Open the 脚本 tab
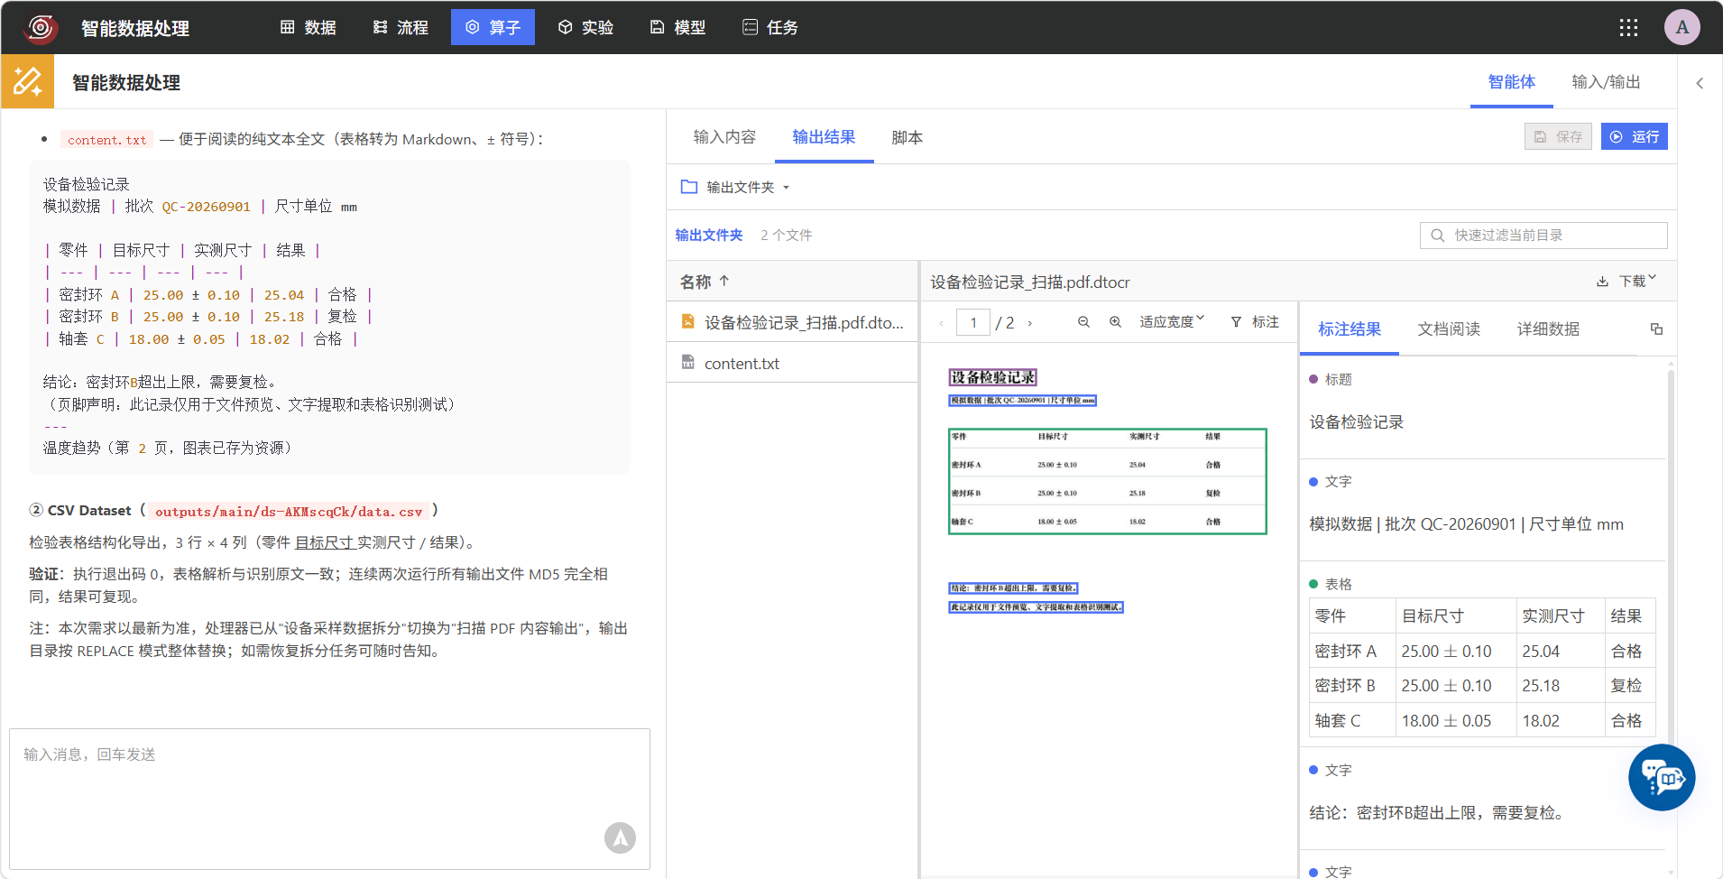 pyautogui.click(x=907, y=137)
